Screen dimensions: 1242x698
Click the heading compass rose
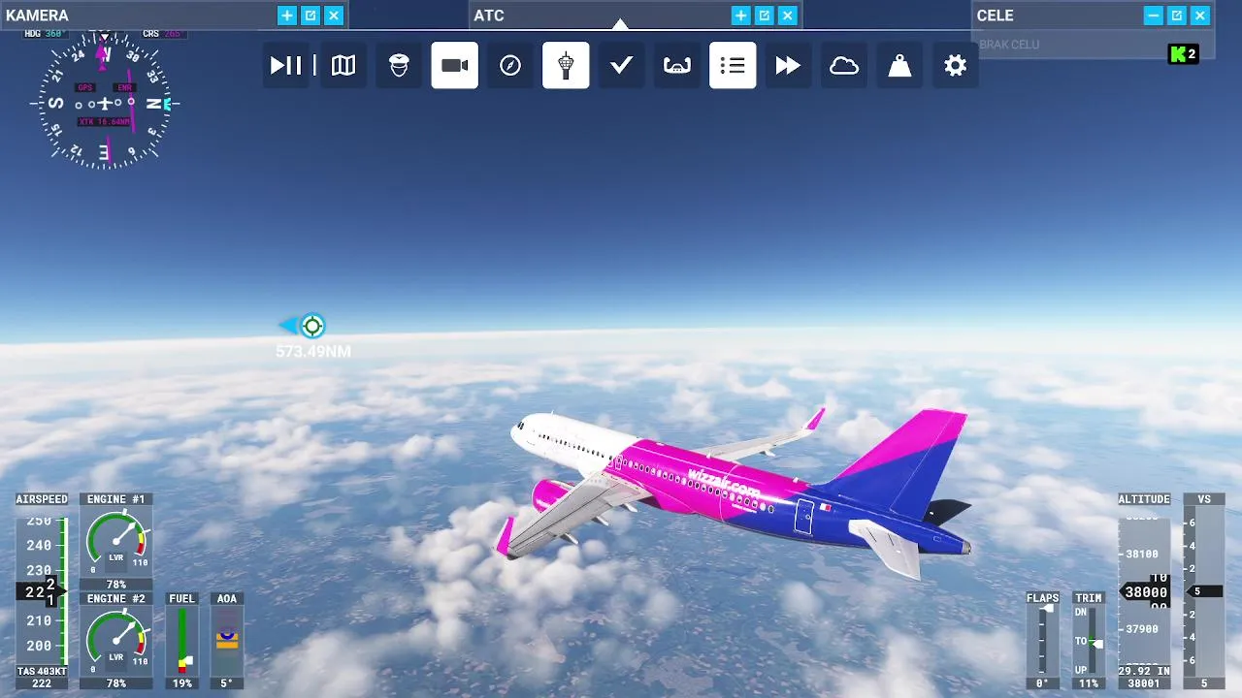(104, 104)
